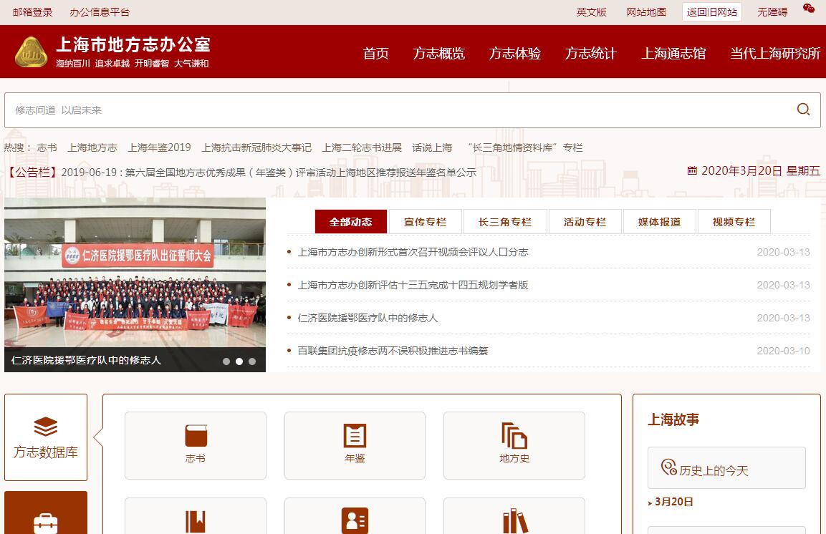Click the 仁济医院 carousel photo

(135, 279)
